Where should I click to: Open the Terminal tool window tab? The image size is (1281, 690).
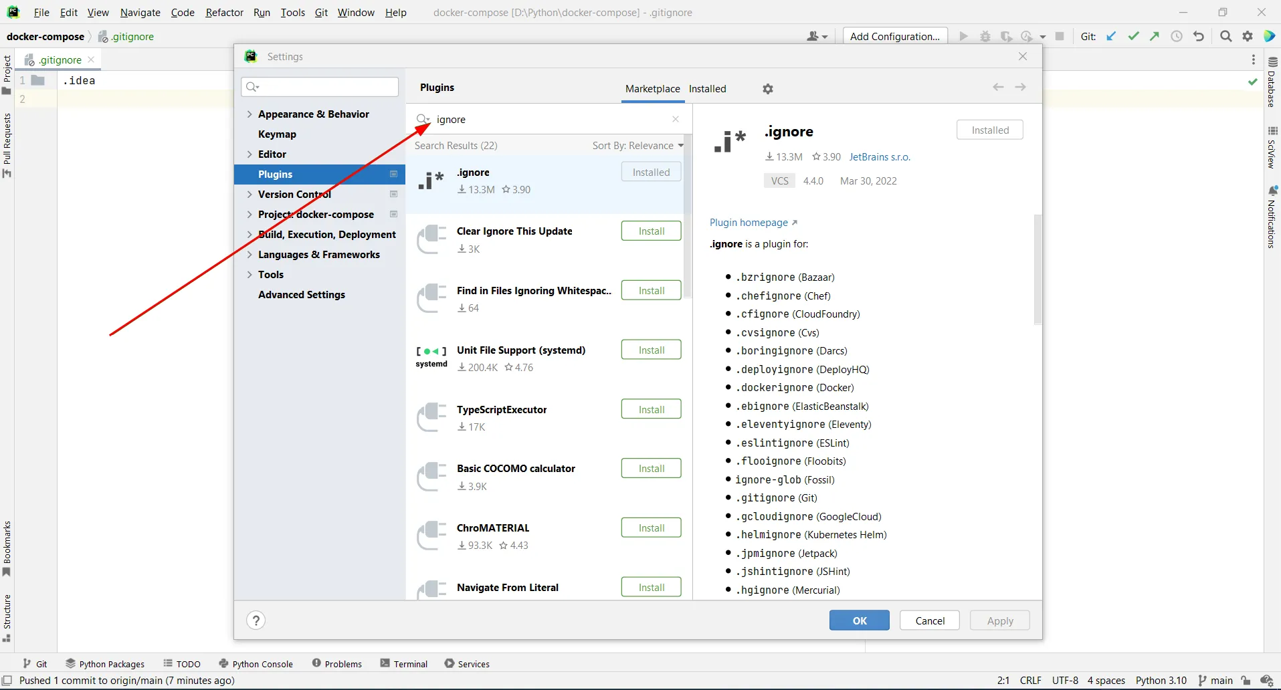[404, 664]
